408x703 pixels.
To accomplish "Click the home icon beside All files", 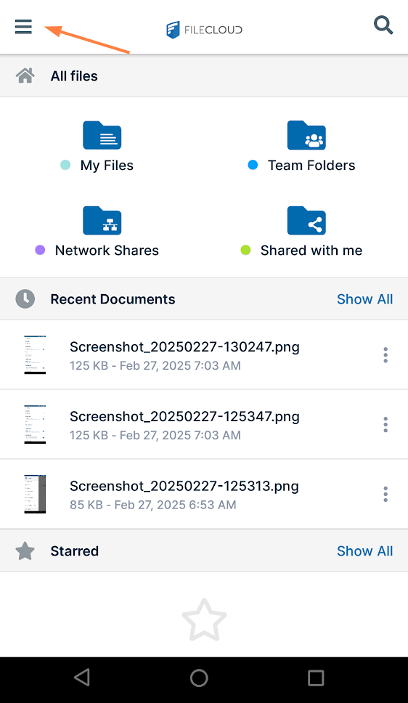I will coord(25,76).
